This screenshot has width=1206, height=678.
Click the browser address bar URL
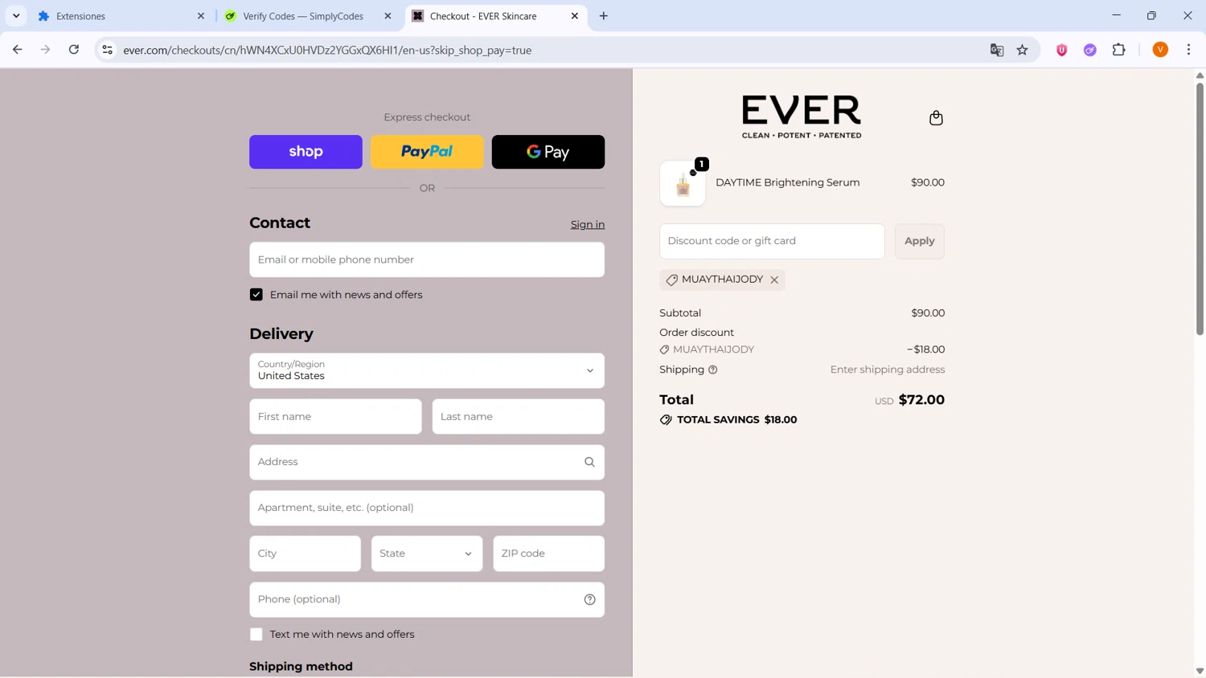(327, 50)
